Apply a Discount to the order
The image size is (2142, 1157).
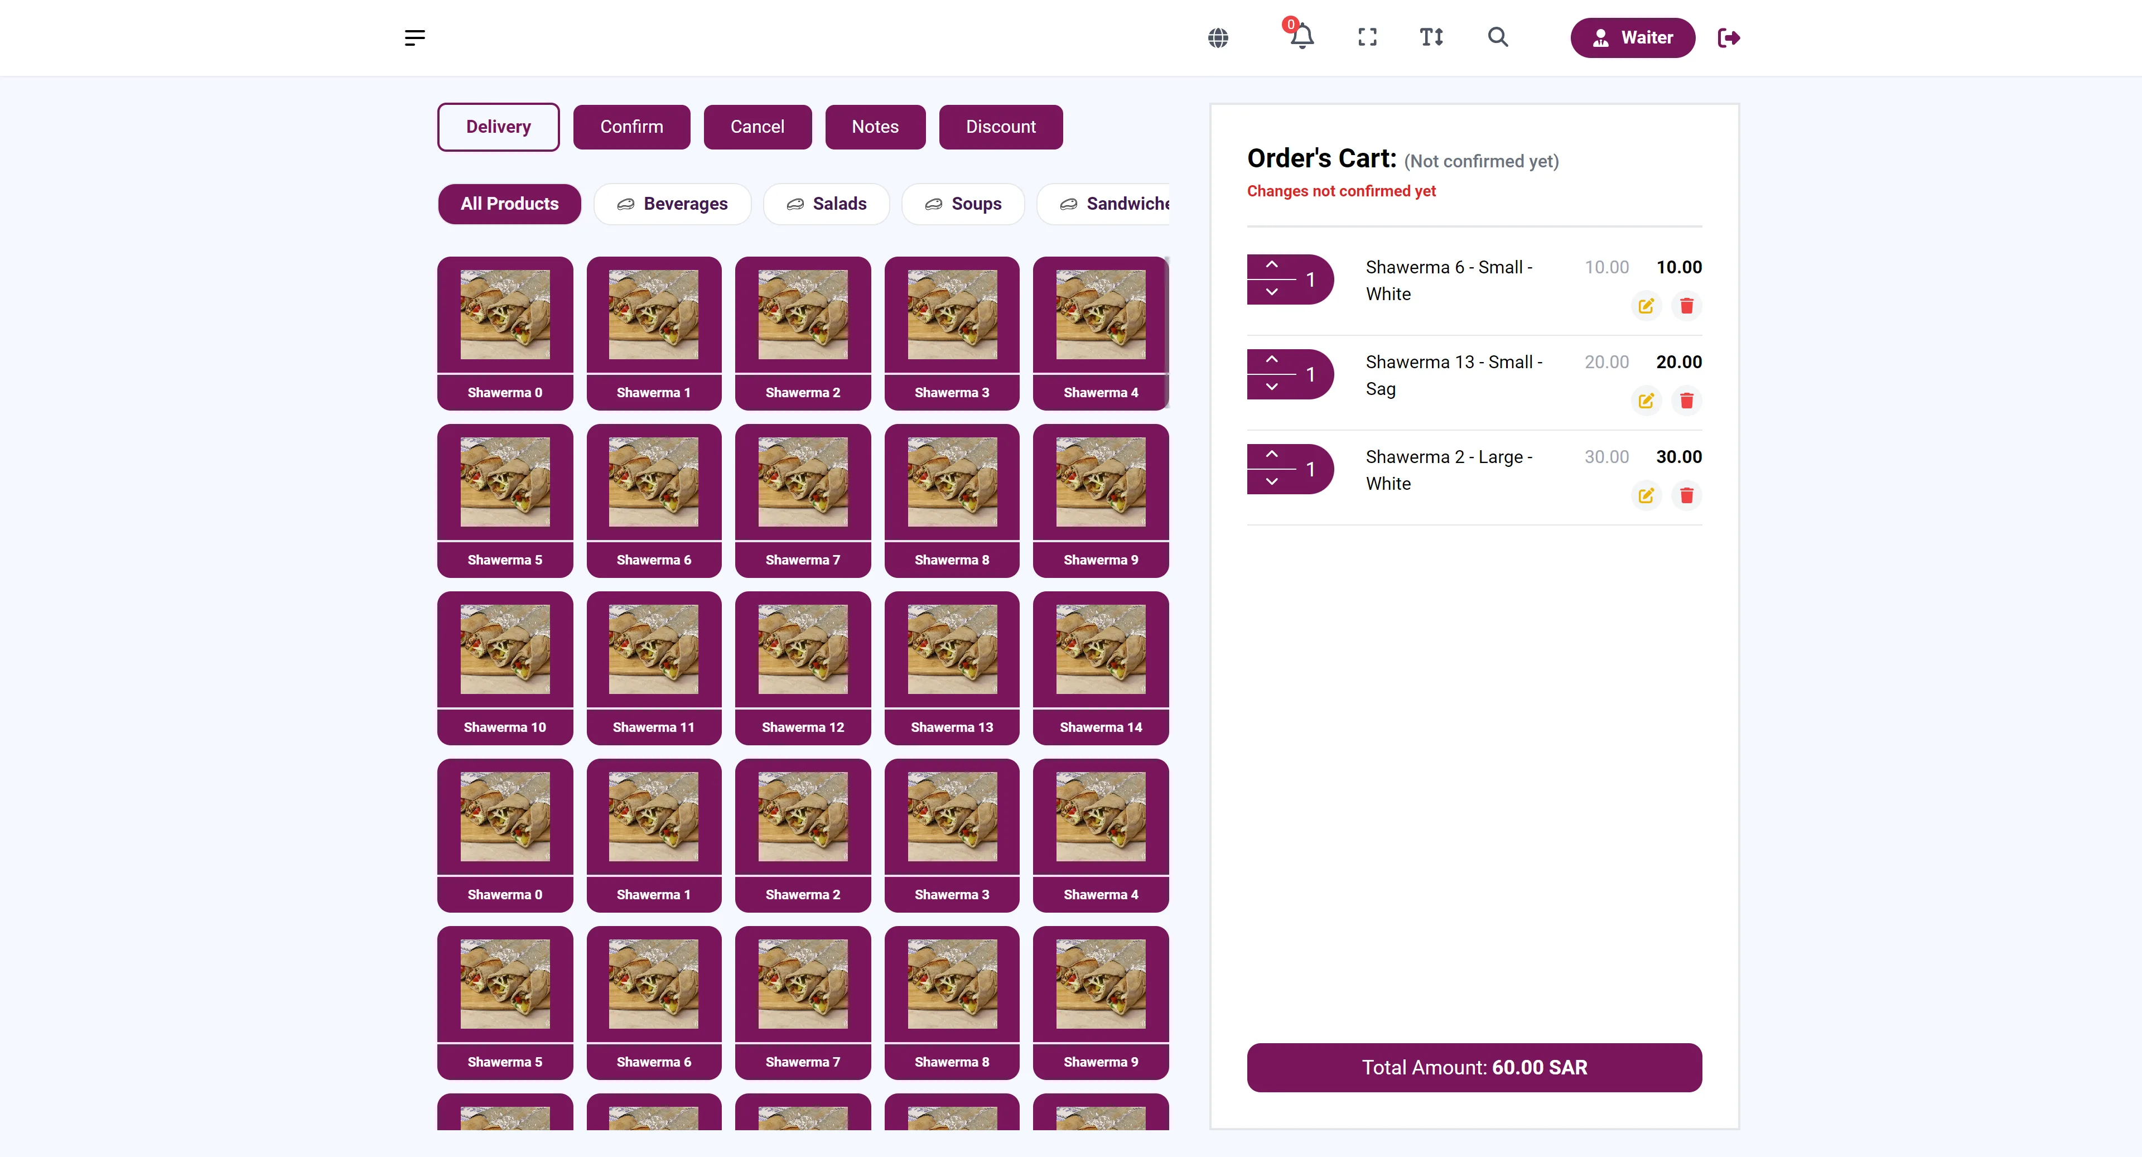click(x=1000, y=127)
